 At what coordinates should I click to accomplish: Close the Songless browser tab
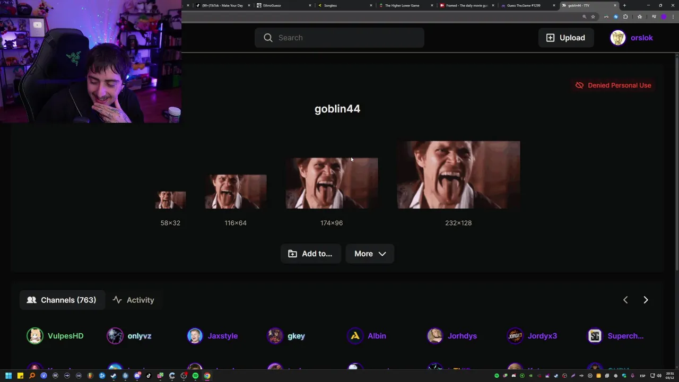tap(371, 5)
